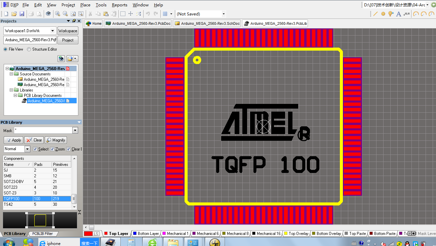Click the LS current layer color swatch
The height and width of the screenshot is (246, 436).
92,234
